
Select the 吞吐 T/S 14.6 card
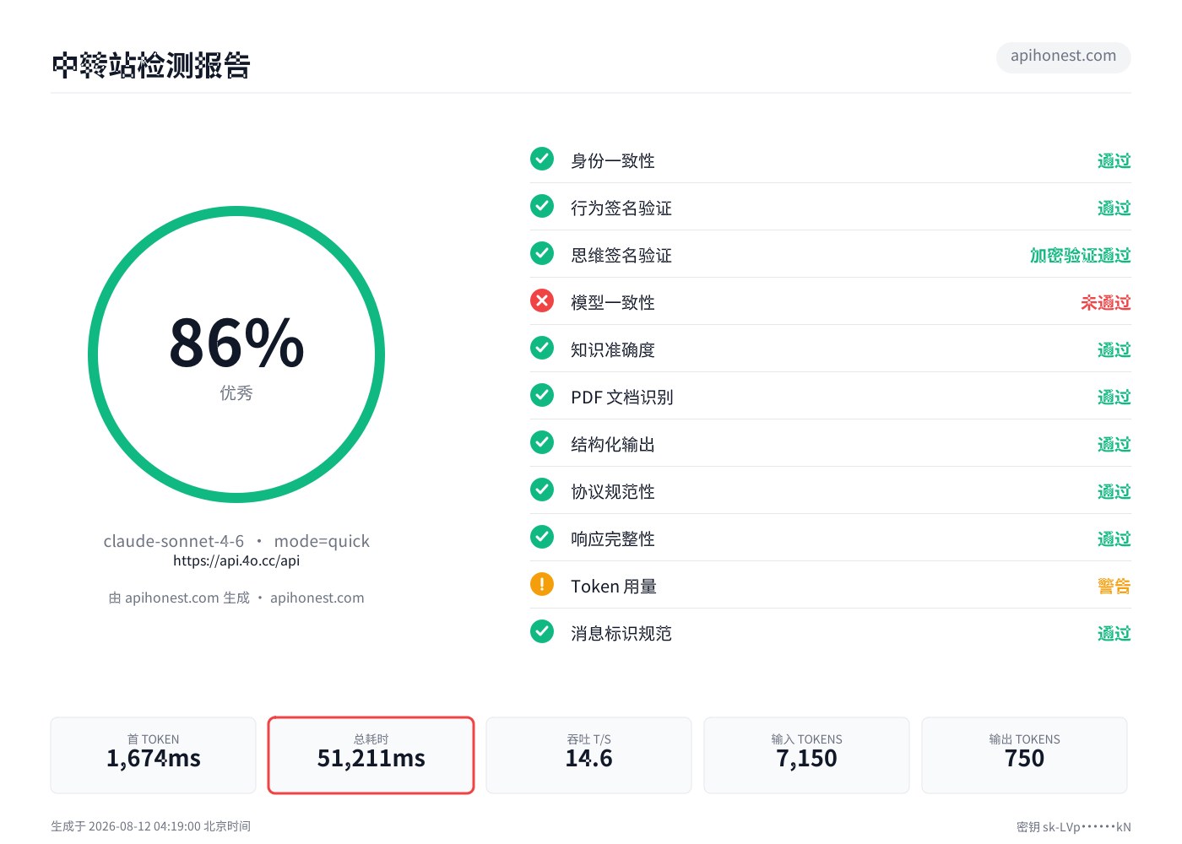coord(589,755)
